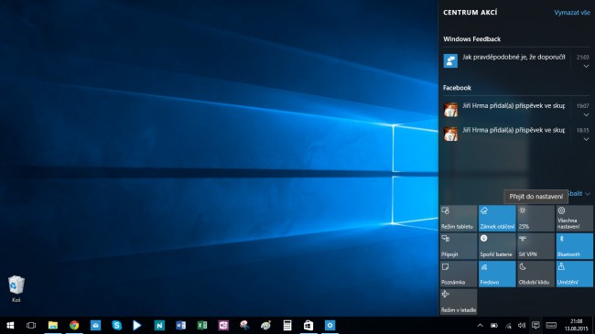This screenshot has height=334, width=595.
Task: Click the avatar on 19:07 Facebook notification
Action: (450, 109)
